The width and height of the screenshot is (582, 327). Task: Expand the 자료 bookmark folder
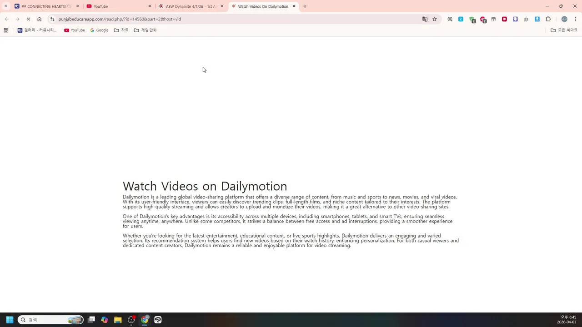(x=121, y=30)
